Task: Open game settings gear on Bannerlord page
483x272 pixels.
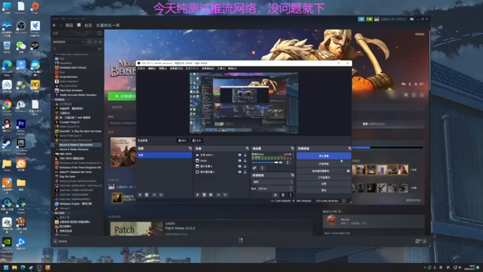Action: (x=406, y=95)
